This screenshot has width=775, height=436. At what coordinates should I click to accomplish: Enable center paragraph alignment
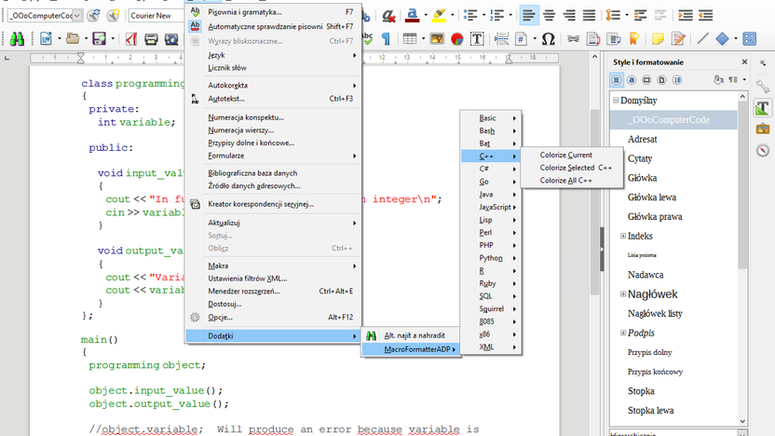pyautogui.click(x=549, y=16)
